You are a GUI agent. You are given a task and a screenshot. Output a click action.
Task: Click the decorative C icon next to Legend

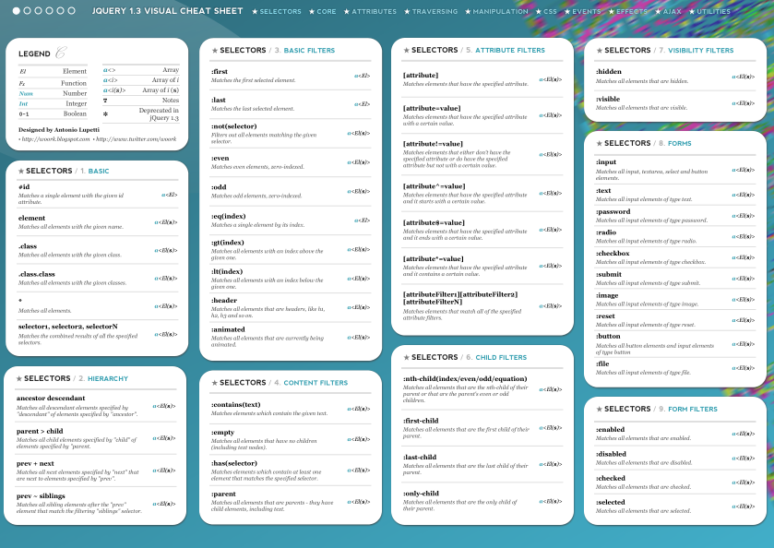(61, 53)
